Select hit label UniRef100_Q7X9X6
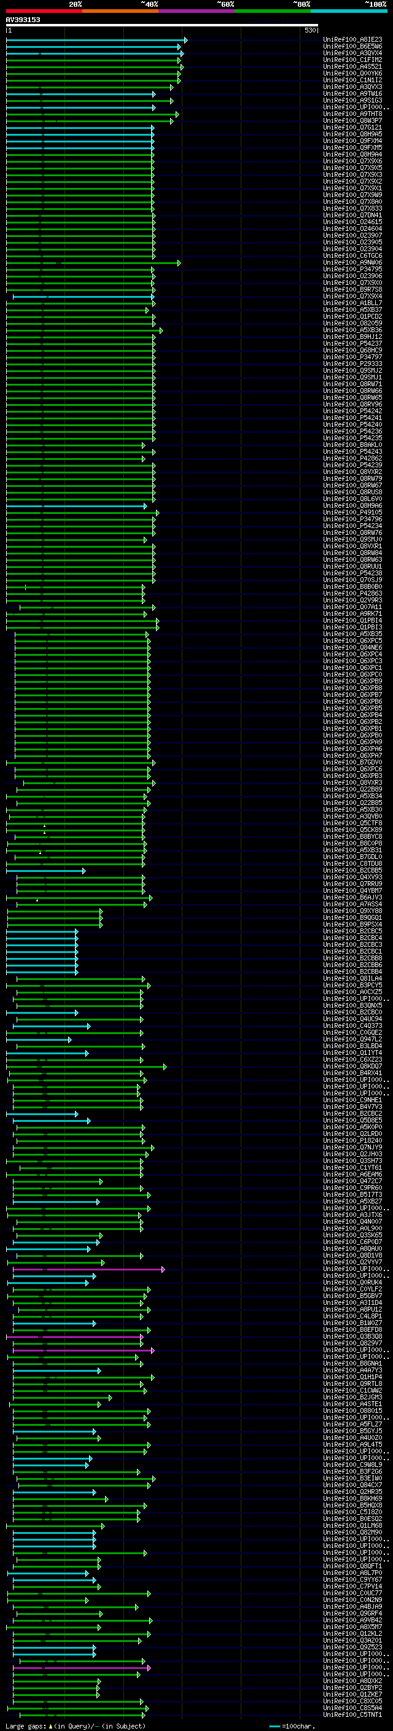 tap(352, 161)
